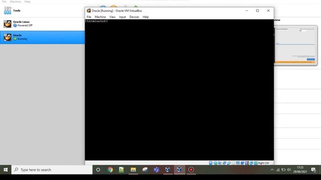Open View menu in VM window
Image resolution: width=321 pixels, height=180 pixels.
point(112,17)
